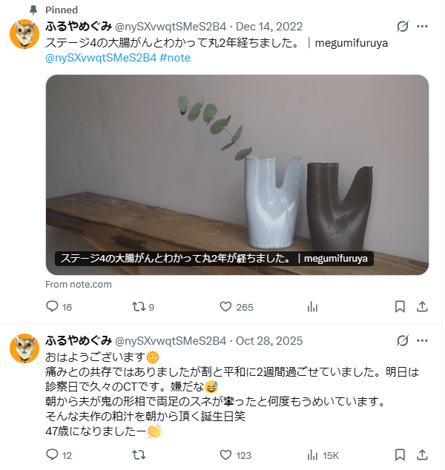
Task: Open cat avatar on the pinned tweet
Action: pyautogui.click(x=24, y=34)
